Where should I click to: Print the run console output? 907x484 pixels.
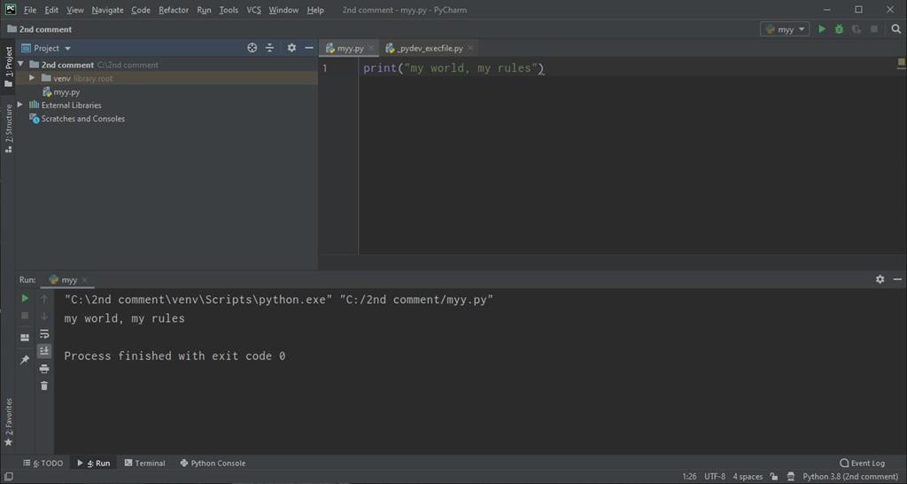click(x=44, y=369)
